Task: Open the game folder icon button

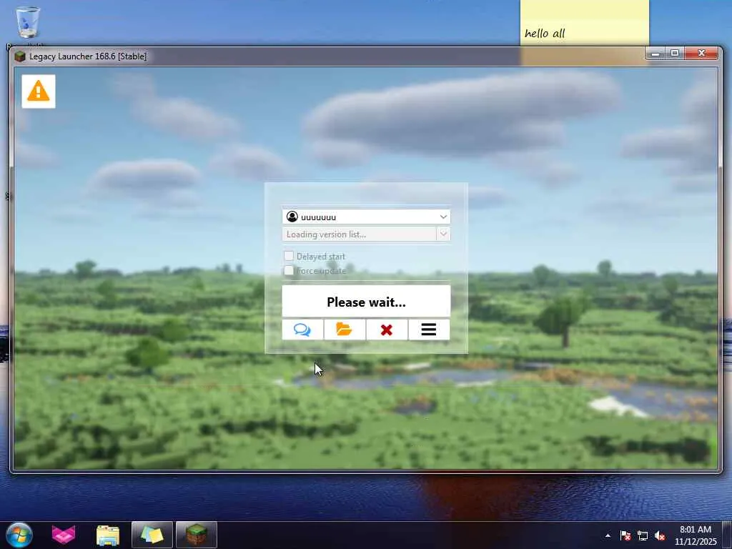Action: pos(345,330)
